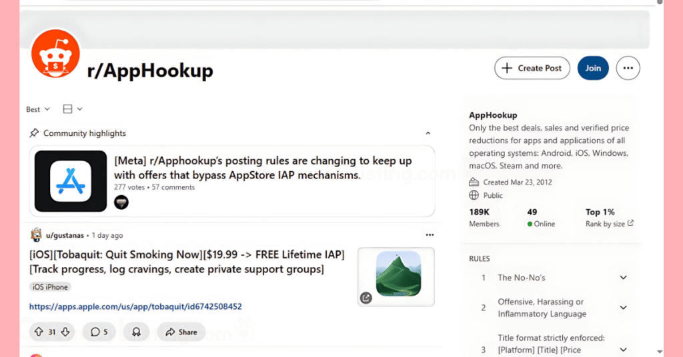The image size is (683, 357).
Task: Join the AppHookup community
Action: [x=593, y=68]
